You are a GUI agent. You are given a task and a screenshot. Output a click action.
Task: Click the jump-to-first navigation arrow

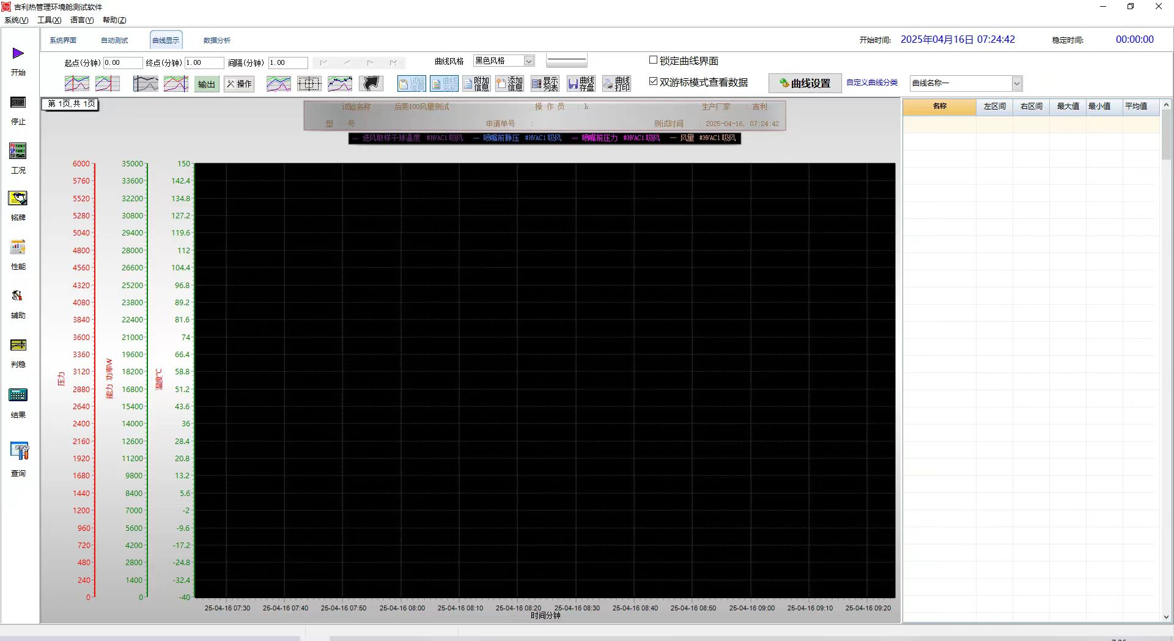(x=324, y=62)
